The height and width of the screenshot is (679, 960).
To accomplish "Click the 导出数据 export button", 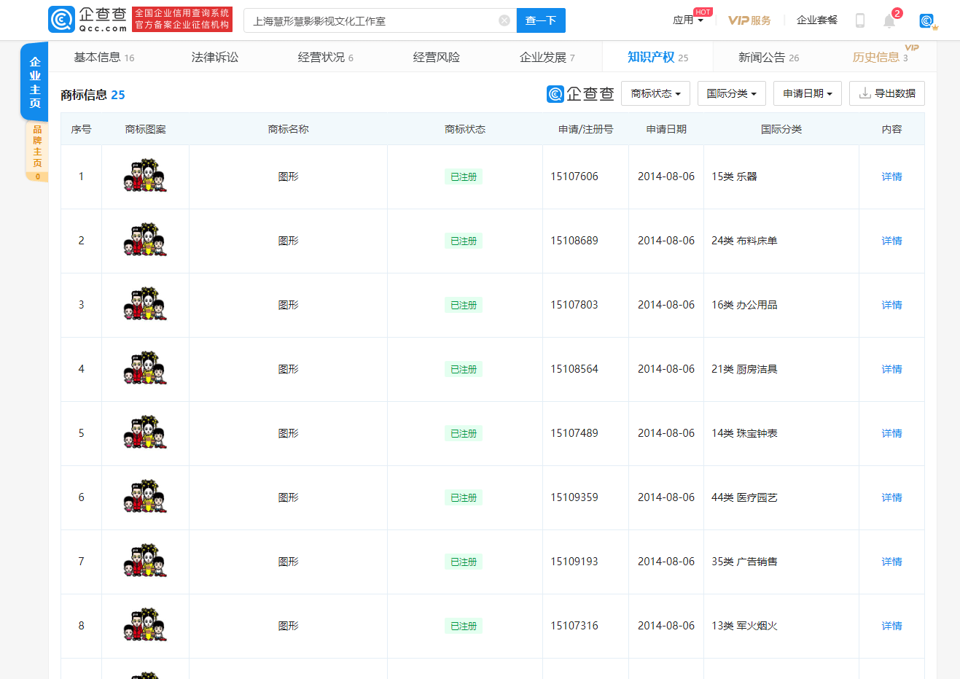I will tap(886, 93).
